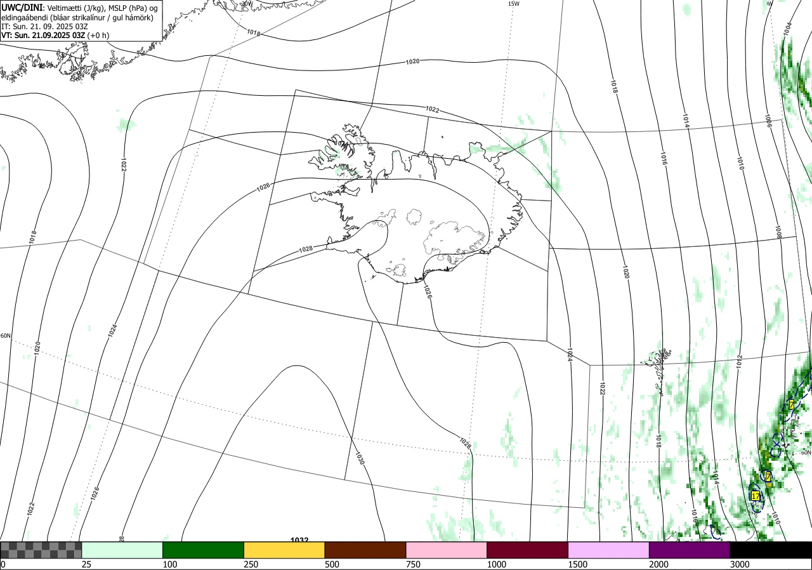The image size is (812, 570).
Task: Click the legend value '1500'
Action: point(578,564)
